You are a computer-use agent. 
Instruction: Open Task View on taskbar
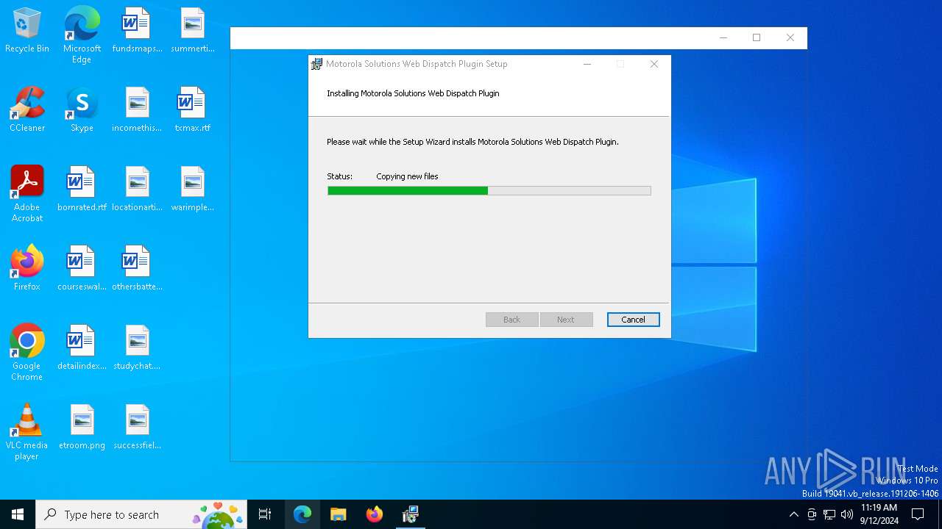click(x=265, y=514)
